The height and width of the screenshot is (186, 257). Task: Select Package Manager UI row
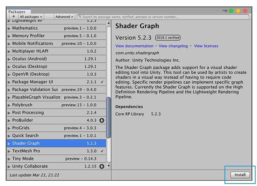(56, 82)
